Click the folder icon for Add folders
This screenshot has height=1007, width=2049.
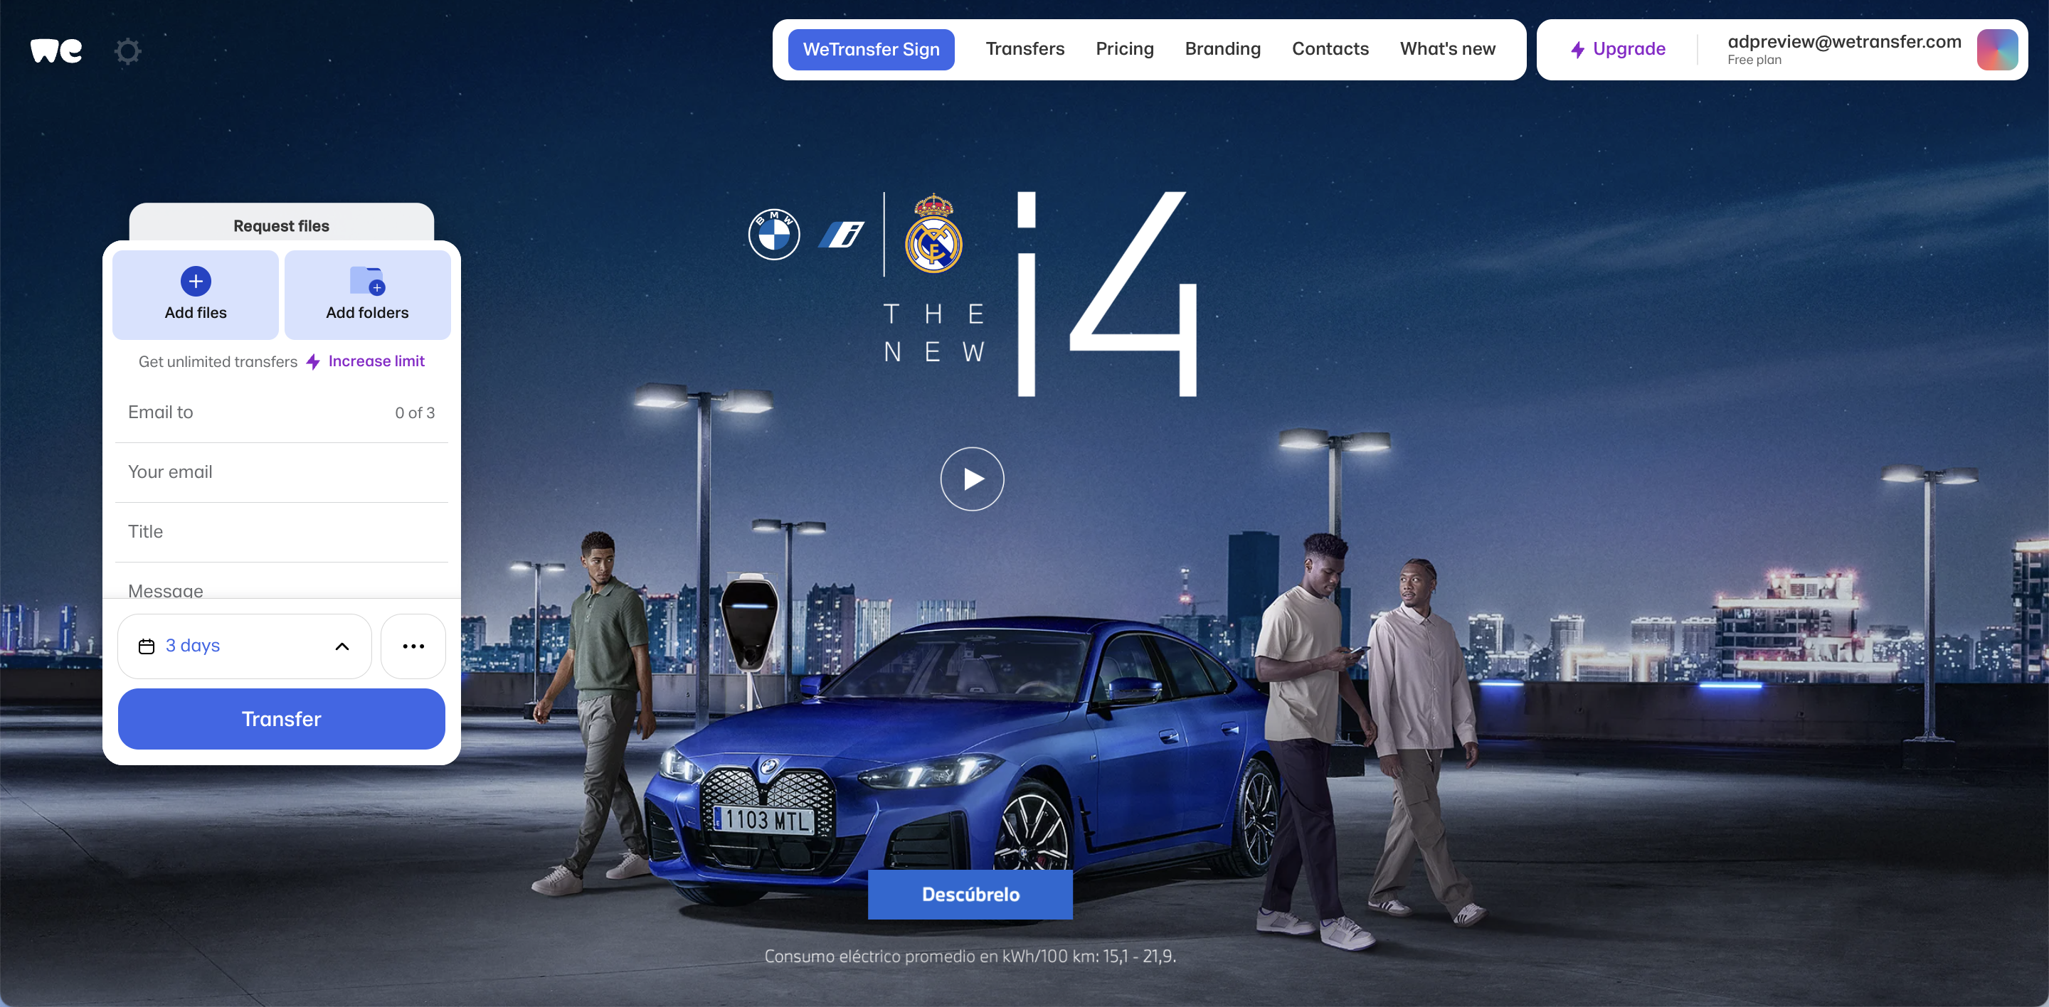(368, 281)
